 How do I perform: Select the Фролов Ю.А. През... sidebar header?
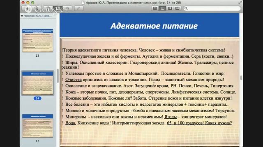[37, 16]
